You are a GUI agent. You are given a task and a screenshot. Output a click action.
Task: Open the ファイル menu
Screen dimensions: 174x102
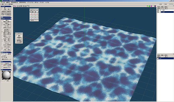point(3,2)
